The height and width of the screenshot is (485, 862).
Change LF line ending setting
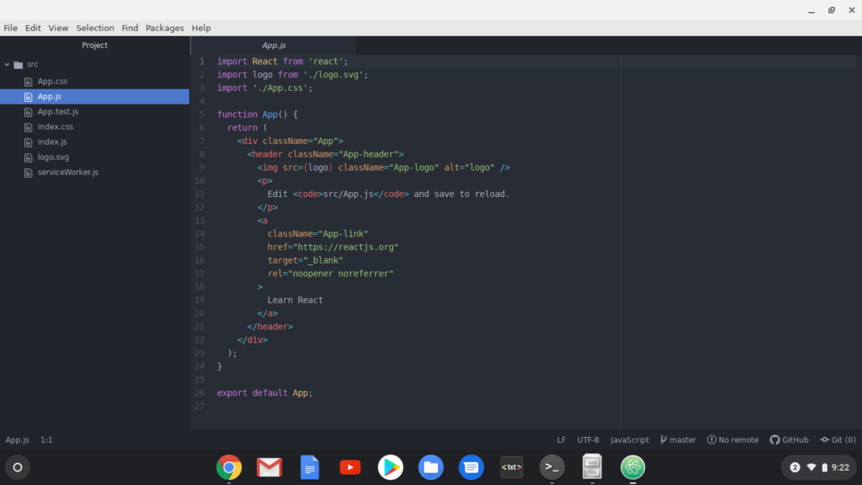(x=561, y=440)
